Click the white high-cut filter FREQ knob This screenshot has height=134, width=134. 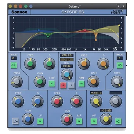point(117,82)
